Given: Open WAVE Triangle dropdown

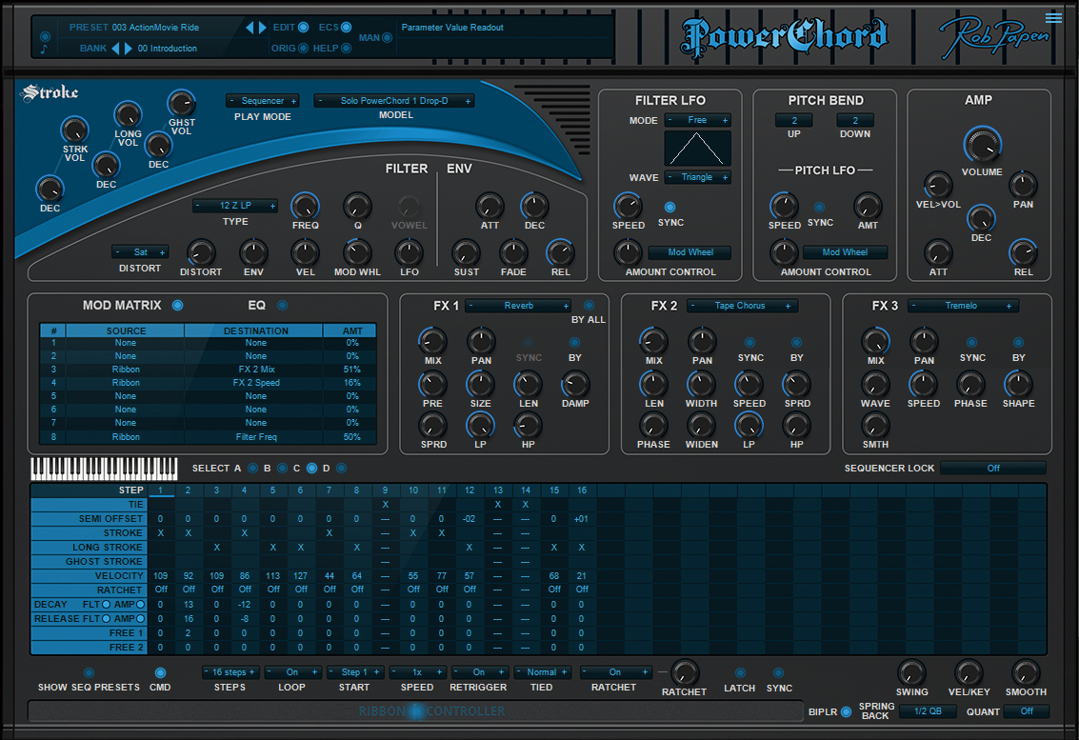Looking at the screenshot, I should [x=697, y=177].
